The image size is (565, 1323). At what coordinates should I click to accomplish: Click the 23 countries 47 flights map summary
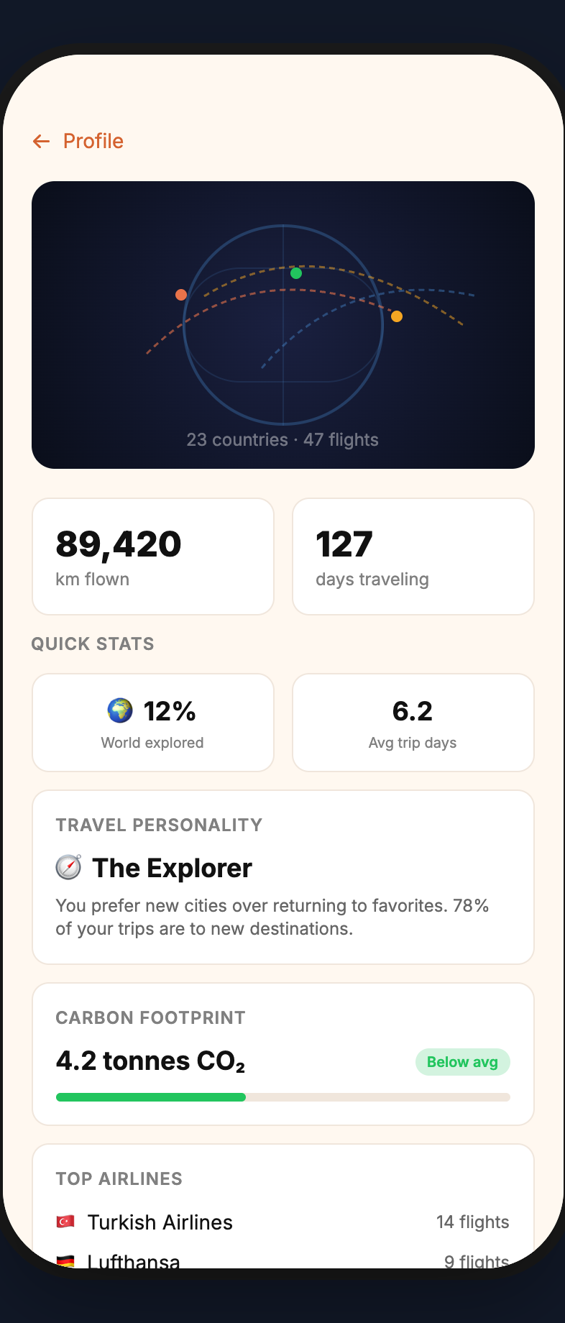pos(282,439)
